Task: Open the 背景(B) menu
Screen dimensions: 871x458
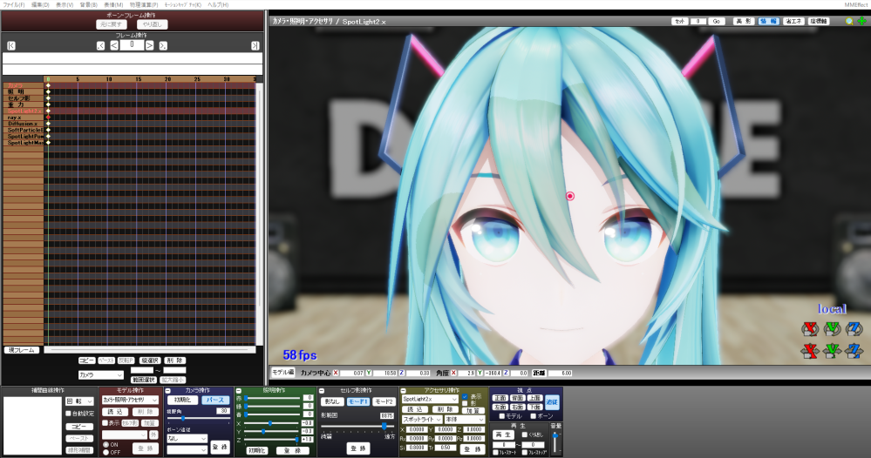Action: click(x=88, y=4)
